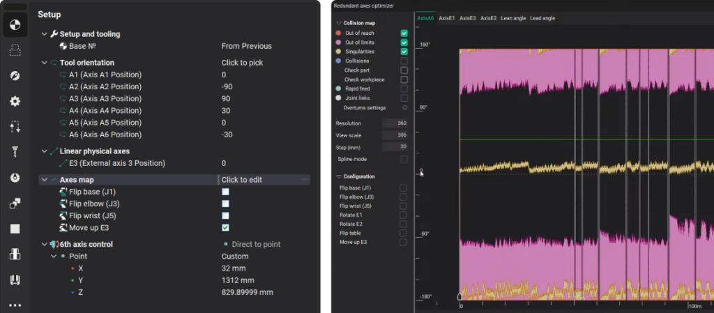Click the Overturns settings gear icon

404,108
